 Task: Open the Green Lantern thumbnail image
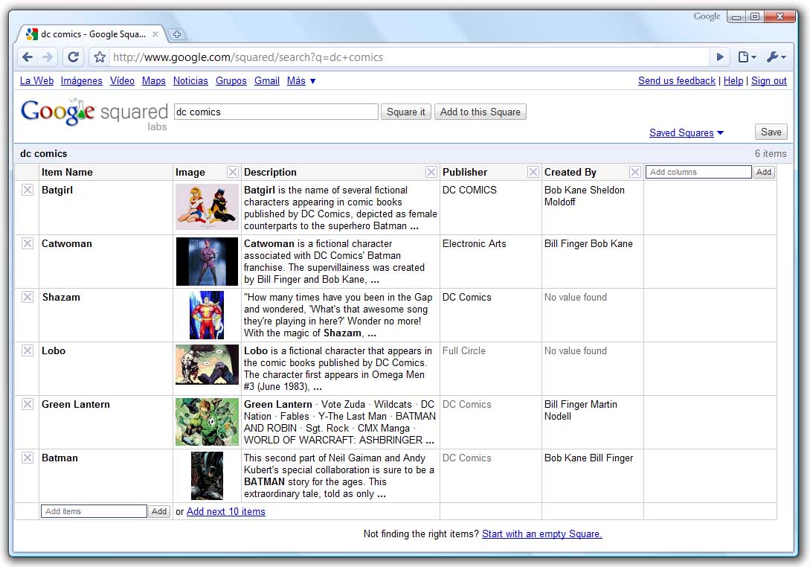pyautogui.click(x=208, y=422)
